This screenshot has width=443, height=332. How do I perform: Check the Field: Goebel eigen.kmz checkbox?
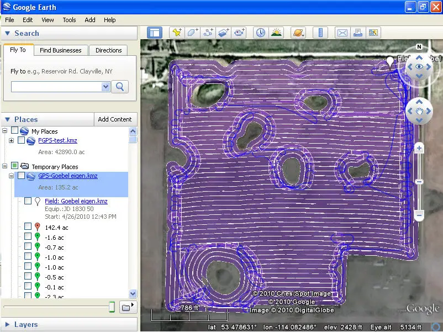point(28,201)
